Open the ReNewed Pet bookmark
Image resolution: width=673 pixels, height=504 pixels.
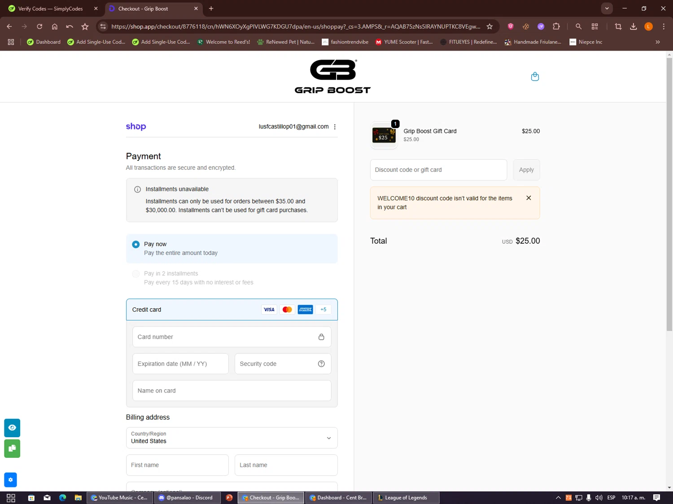pyautogui.click(x=285, y=42)
